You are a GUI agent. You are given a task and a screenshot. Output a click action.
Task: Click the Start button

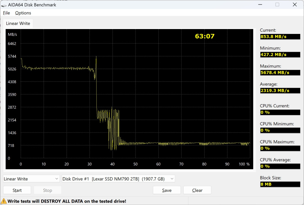(17, 190)
